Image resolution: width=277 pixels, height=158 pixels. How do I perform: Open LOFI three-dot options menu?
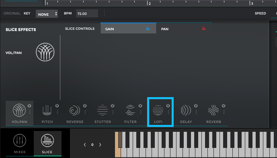(168, 112)
